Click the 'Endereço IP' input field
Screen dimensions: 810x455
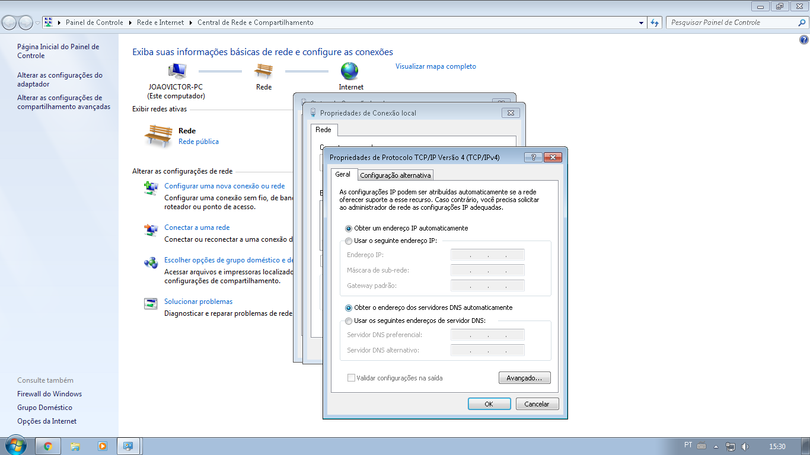pos(487,255)
